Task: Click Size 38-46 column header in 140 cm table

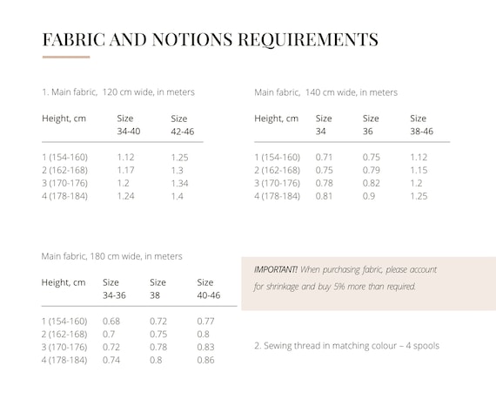Action: tap(422, 125)
